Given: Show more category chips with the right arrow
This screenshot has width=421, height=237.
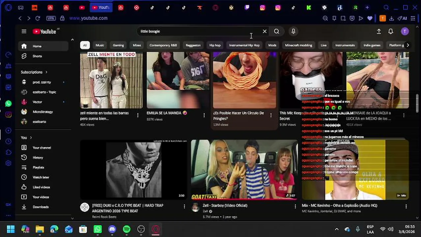Looking at the screenshot, I should [408, 45].
